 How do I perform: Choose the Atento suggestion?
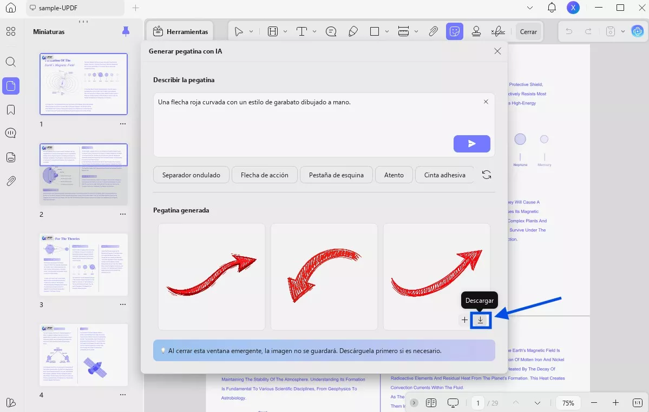click(394, 175)
